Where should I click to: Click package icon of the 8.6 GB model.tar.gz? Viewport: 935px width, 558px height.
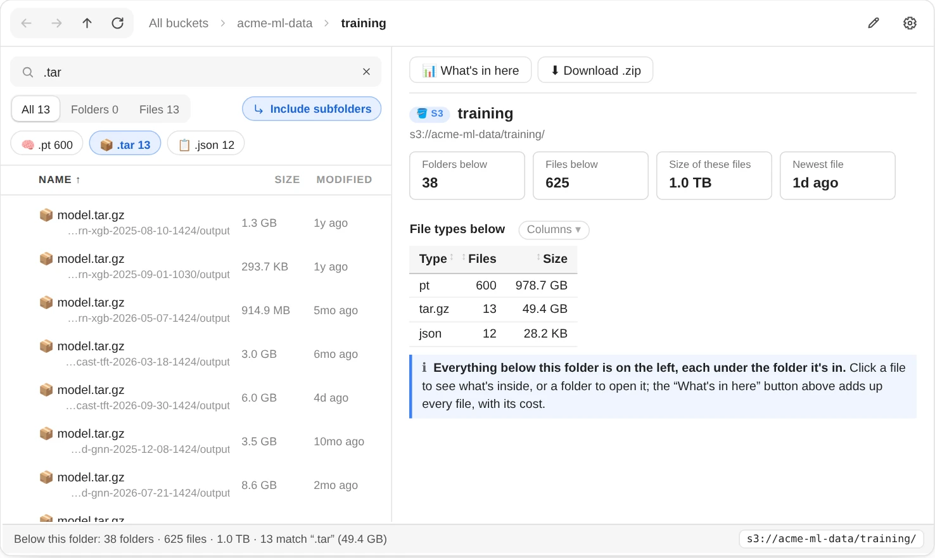(x=46, y=478)
